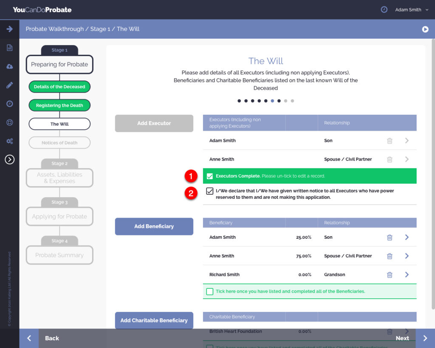Toggle the written notice declaration checkbox
Image resolution: width=435 pixels, height=348 pixels.
pyautogui.click(x=209, y=191)
